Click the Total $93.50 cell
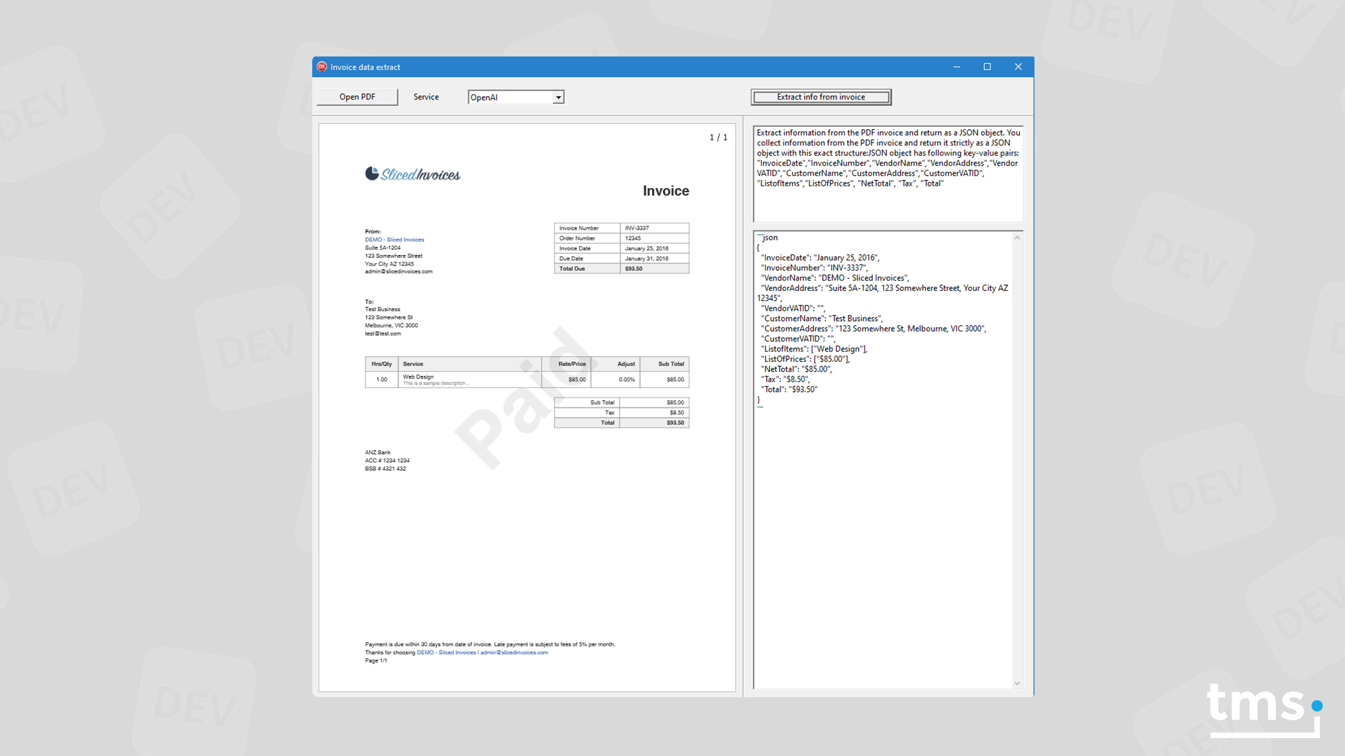This screenshot has height=756, width=1345. 675,422
